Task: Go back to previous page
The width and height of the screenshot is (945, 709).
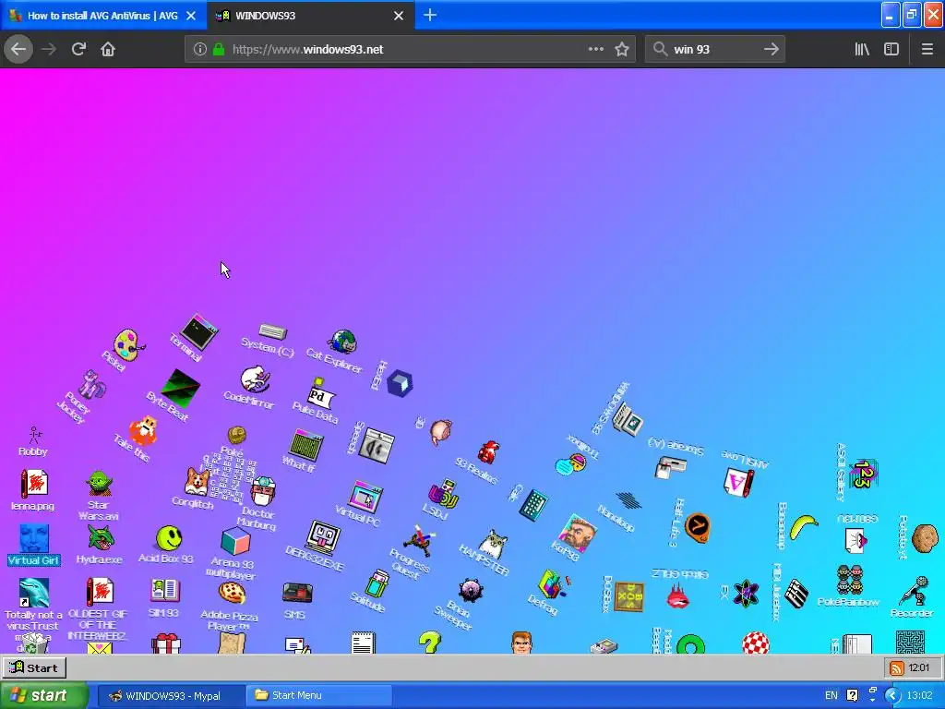Action: (18, 49)
